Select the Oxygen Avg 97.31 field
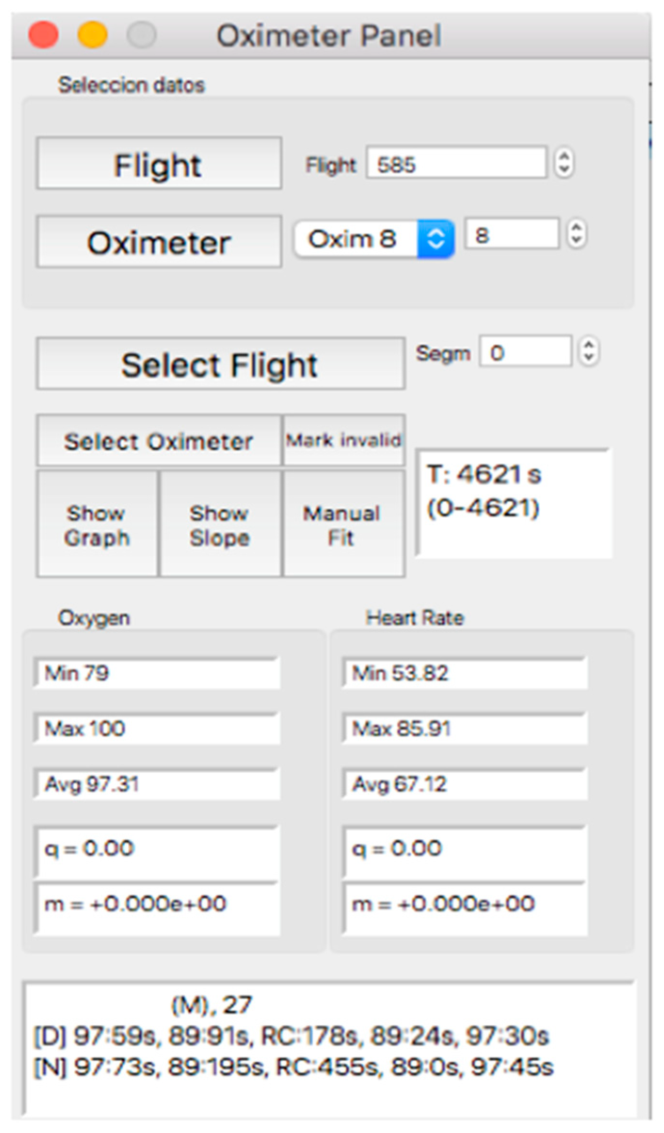 [x=156, y=784]
